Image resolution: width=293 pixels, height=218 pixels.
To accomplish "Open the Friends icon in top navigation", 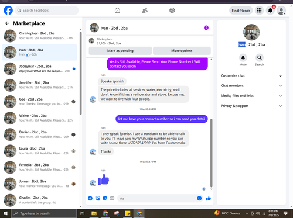I will [x=145, y=11].
